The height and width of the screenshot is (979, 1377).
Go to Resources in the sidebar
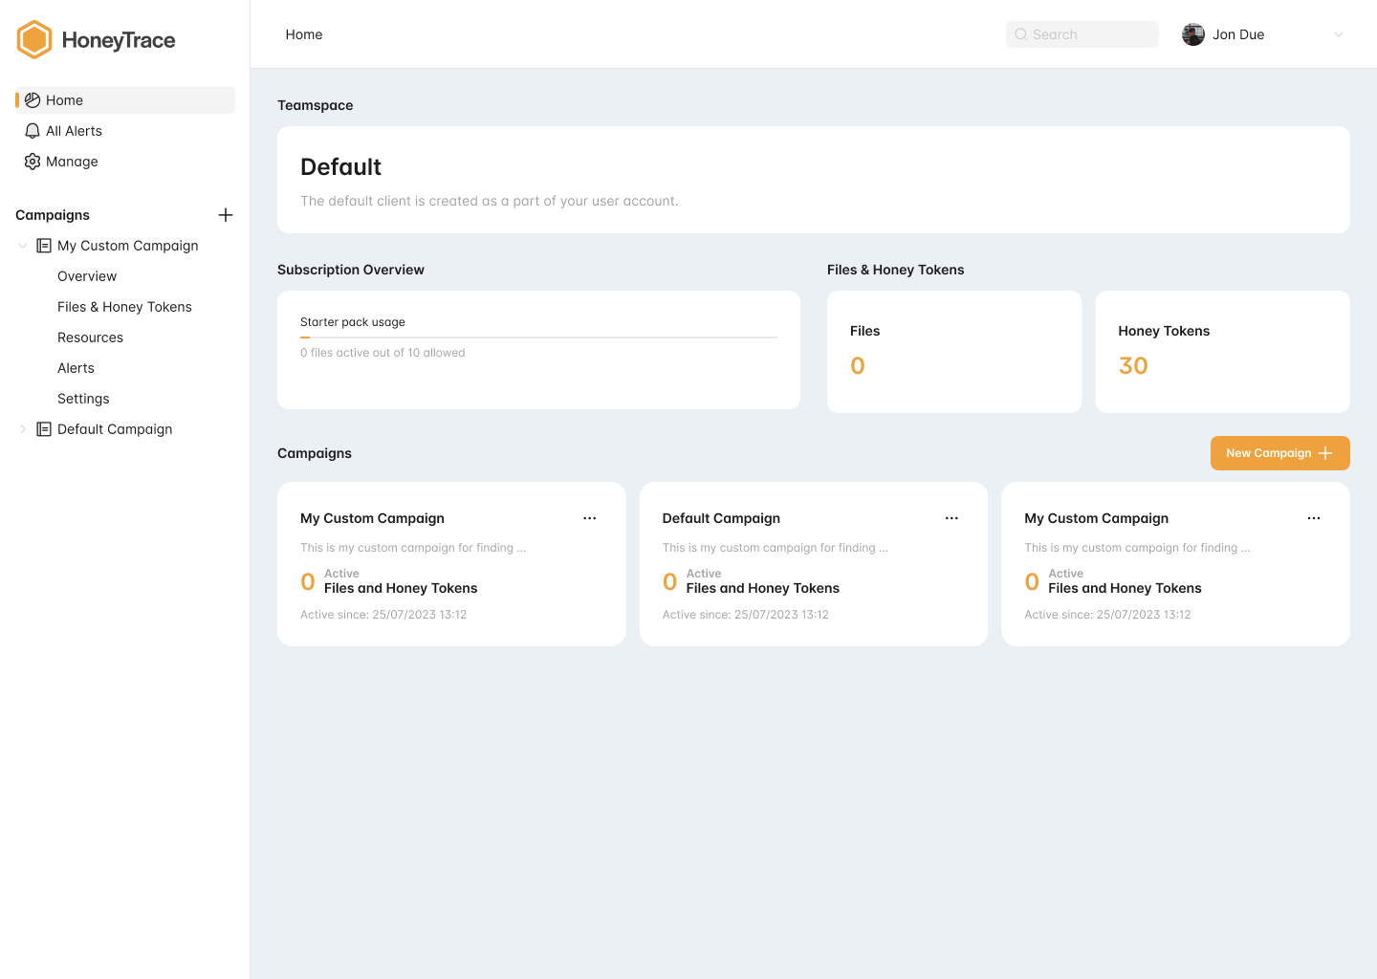tap(90, 337)
